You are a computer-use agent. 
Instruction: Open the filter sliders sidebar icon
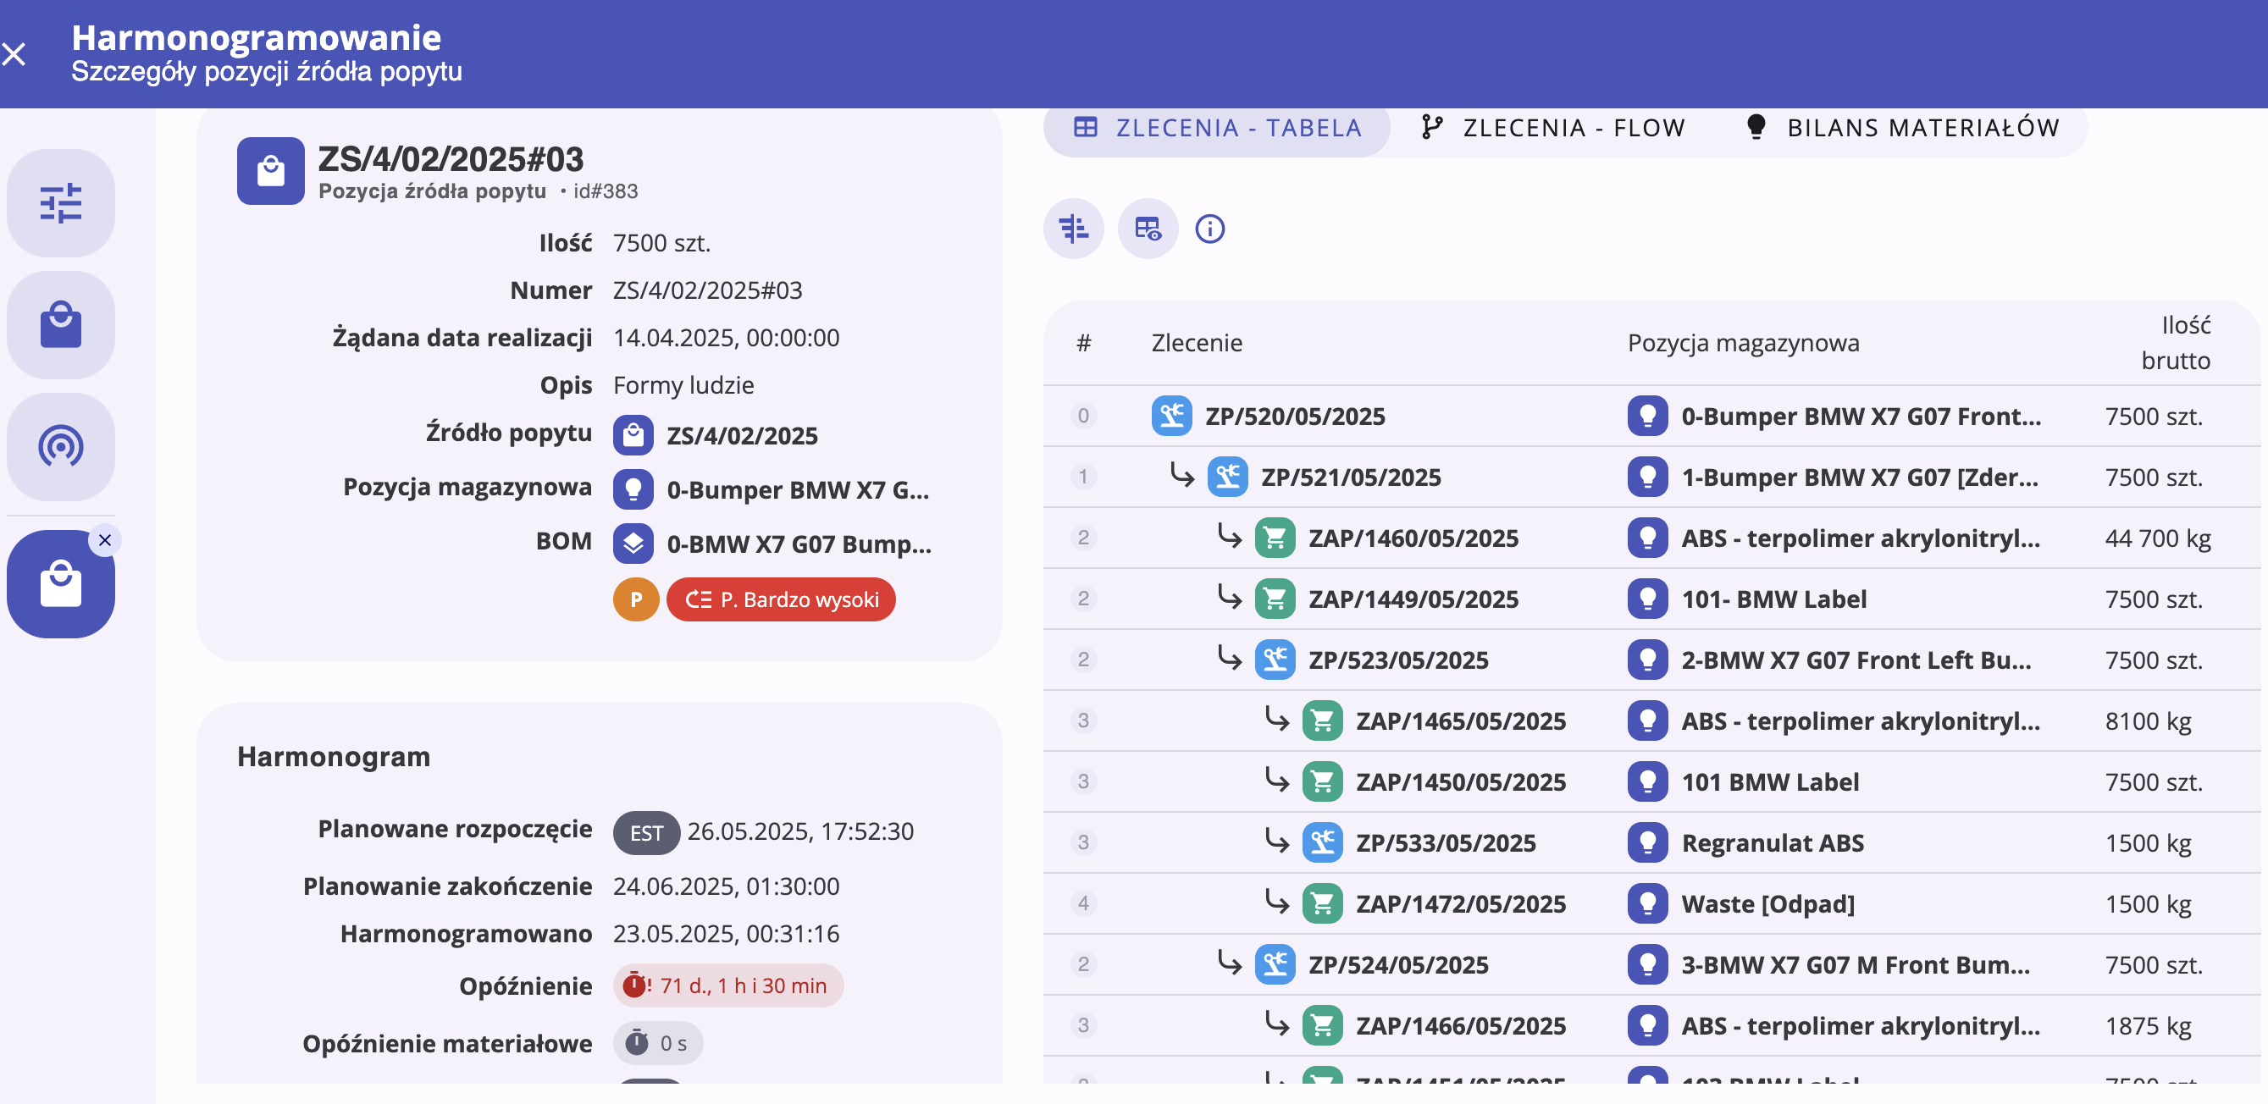[x=60, y=203]
